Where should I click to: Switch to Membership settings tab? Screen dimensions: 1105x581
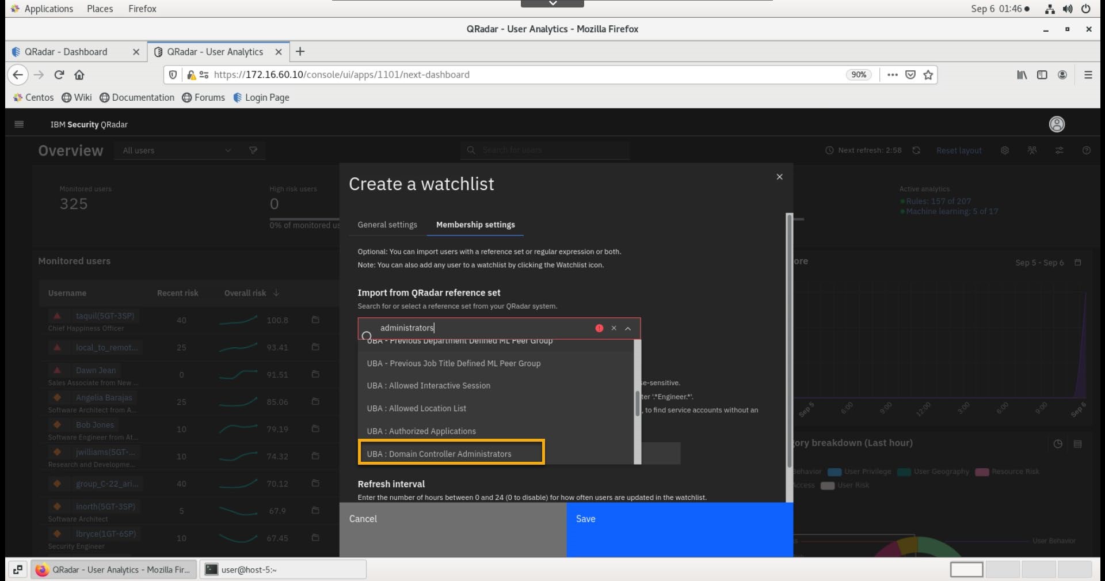coord(475,225)
